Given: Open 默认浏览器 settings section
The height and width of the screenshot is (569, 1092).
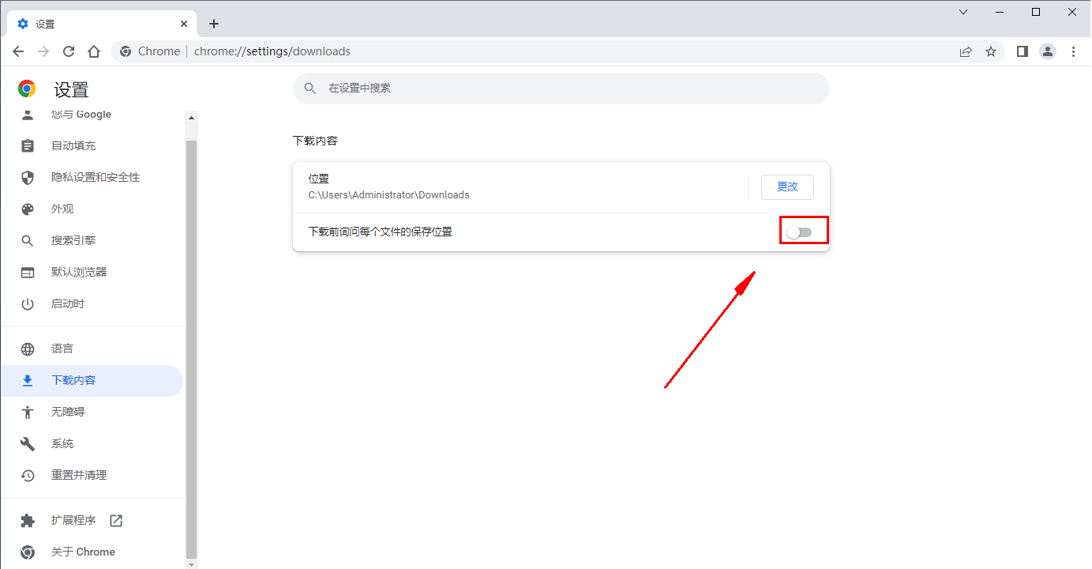Looking at the screenshot, I should [79, 273].
